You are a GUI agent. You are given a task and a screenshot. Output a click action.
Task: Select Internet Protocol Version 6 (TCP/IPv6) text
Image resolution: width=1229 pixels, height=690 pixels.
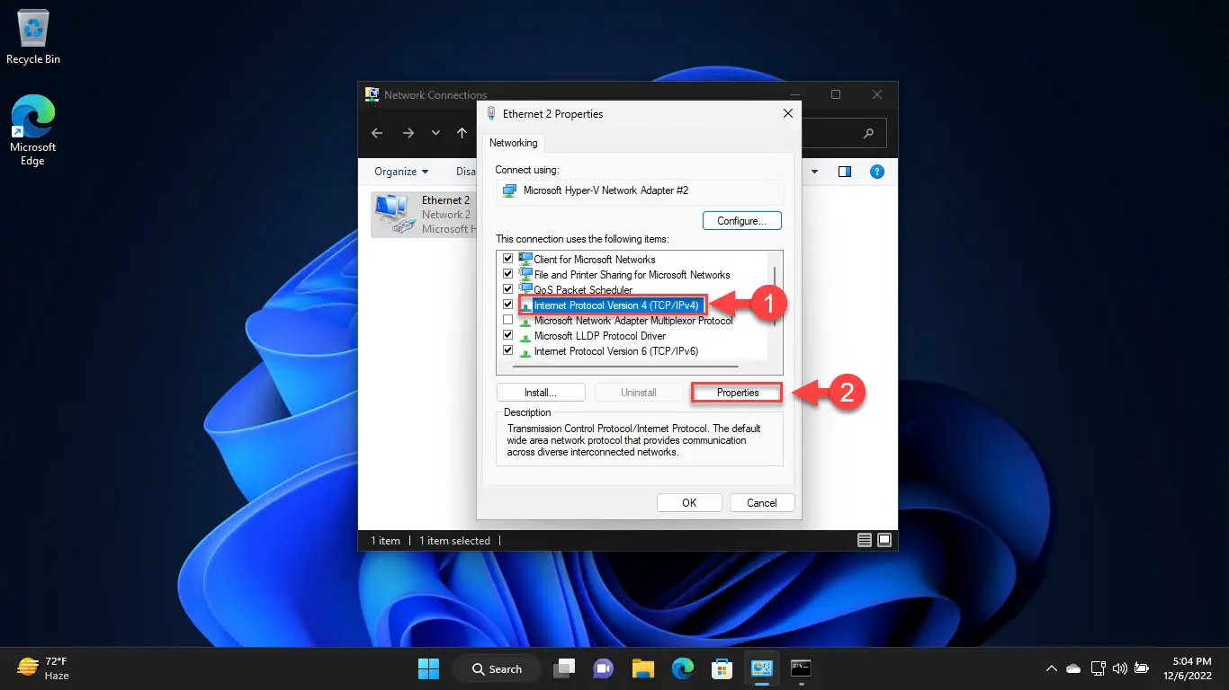click(x=616, y=351)
